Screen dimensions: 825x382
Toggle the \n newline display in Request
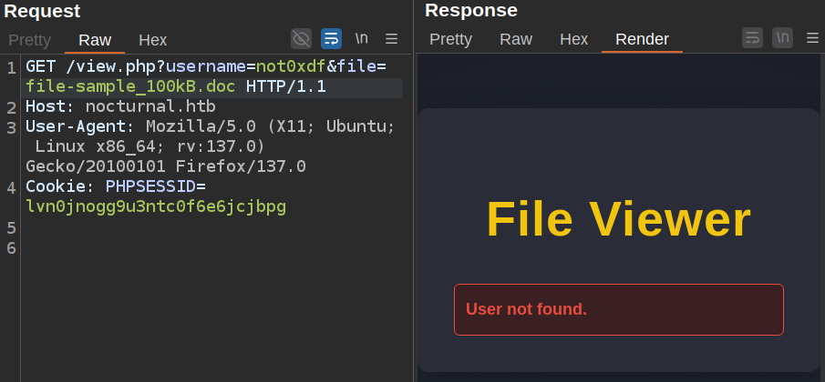pyautogui.click(x=362, y=38)
